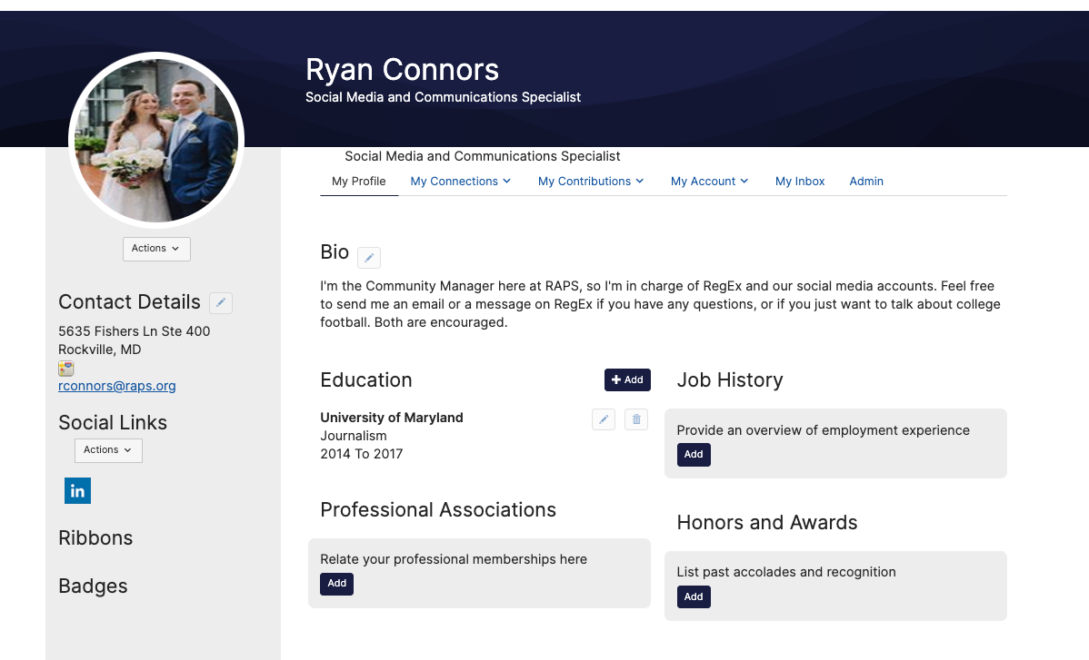The image size is (1089, 660).
Task: Add an Honors and Awards entry
Action: (x=694, y=597)
